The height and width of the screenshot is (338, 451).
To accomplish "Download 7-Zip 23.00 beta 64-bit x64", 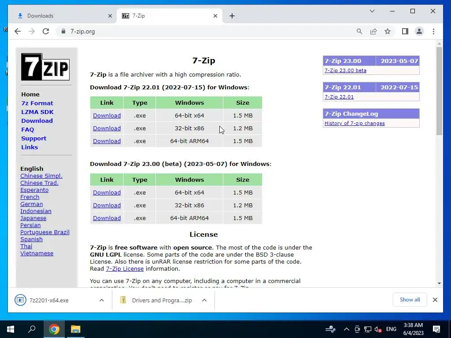I will [x=107, y=193].
